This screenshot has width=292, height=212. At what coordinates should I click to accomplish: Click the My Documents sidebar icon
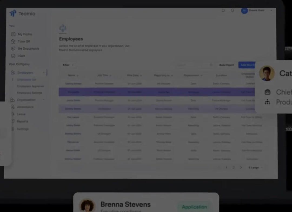click(x=13, y=49)
